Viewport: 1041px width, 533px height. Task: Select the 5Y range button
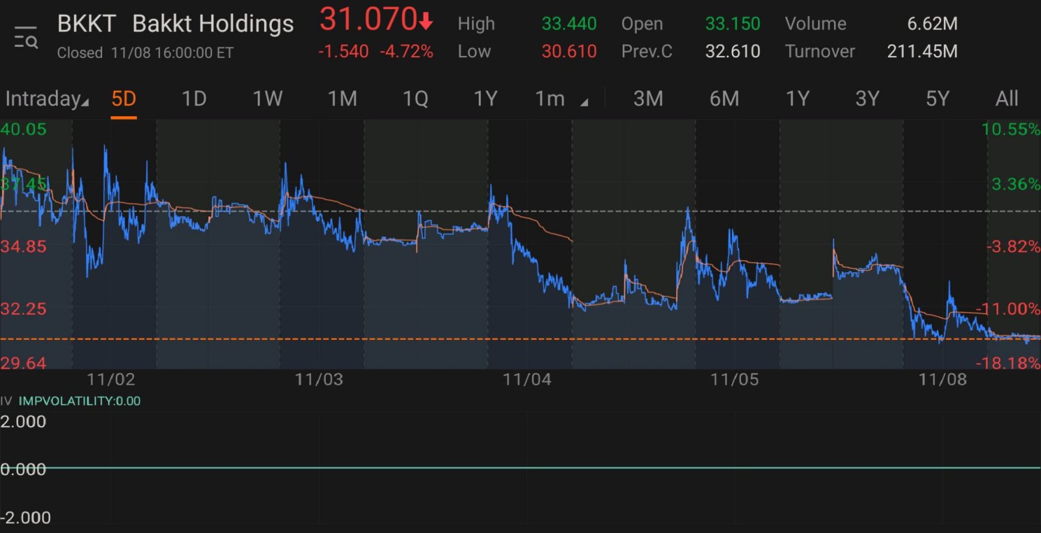point(938,99)
